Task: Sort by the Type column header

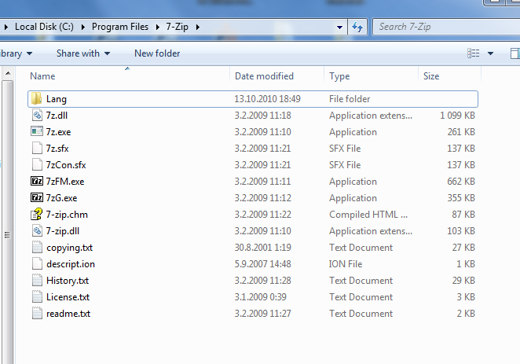Action: (x=339, y=76)
